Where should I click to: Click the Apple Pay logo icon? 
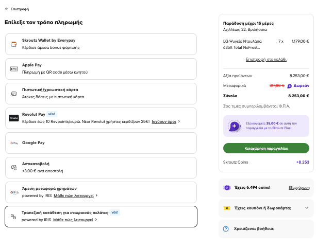pos(14,69)
